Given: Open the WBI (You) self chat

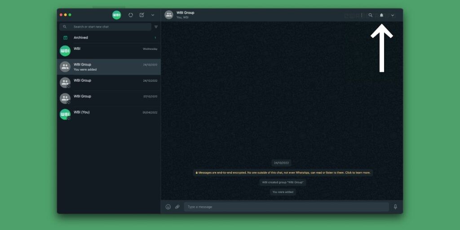Looking at the screenshot, I should click(109, 115).
